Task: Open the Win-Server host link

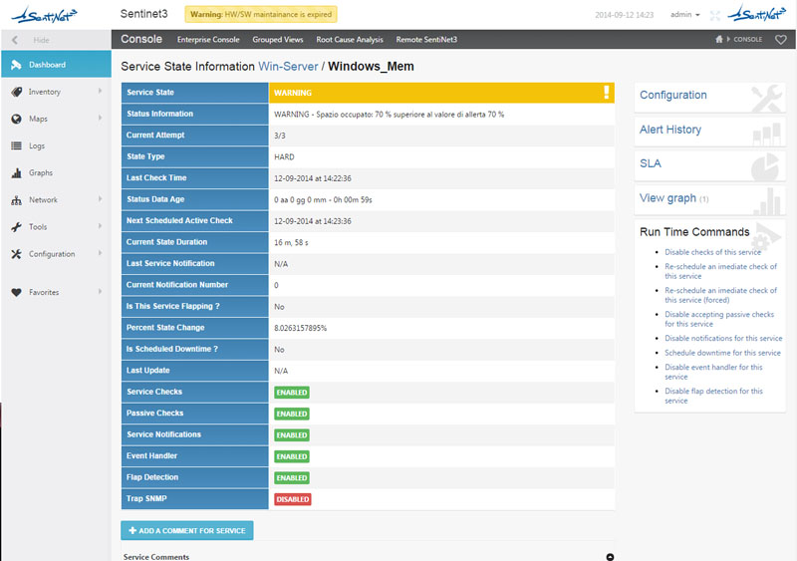Action: tap(288, 67)
